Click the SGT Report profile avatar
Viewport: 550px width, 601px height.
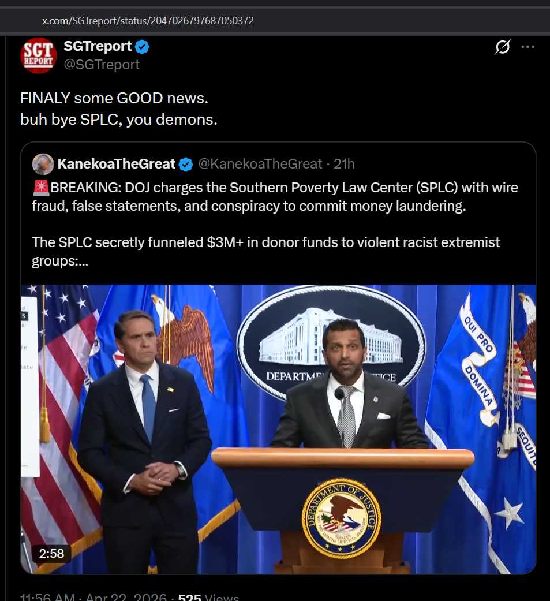(x=38, y=55)
